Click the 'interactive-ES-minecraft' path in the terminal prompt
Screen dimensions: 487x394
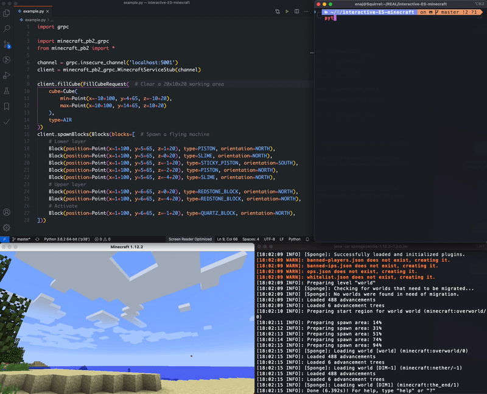point(378,12)
